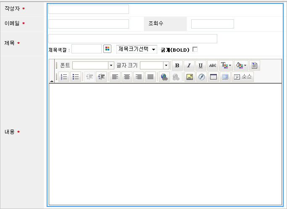The height and width of the screenshot is (209, 287).
Task: Decrease the paragraph indent
Action: [90, 77]
